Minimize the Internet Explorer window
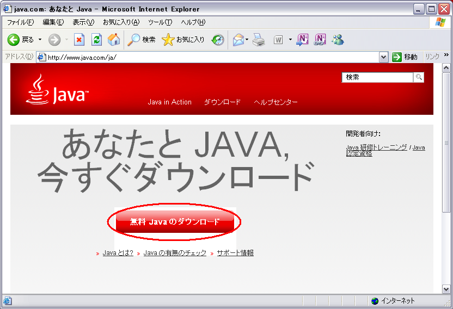Viewport: 453px width, 309px height. pyautogui.click(x=418, y=9)
